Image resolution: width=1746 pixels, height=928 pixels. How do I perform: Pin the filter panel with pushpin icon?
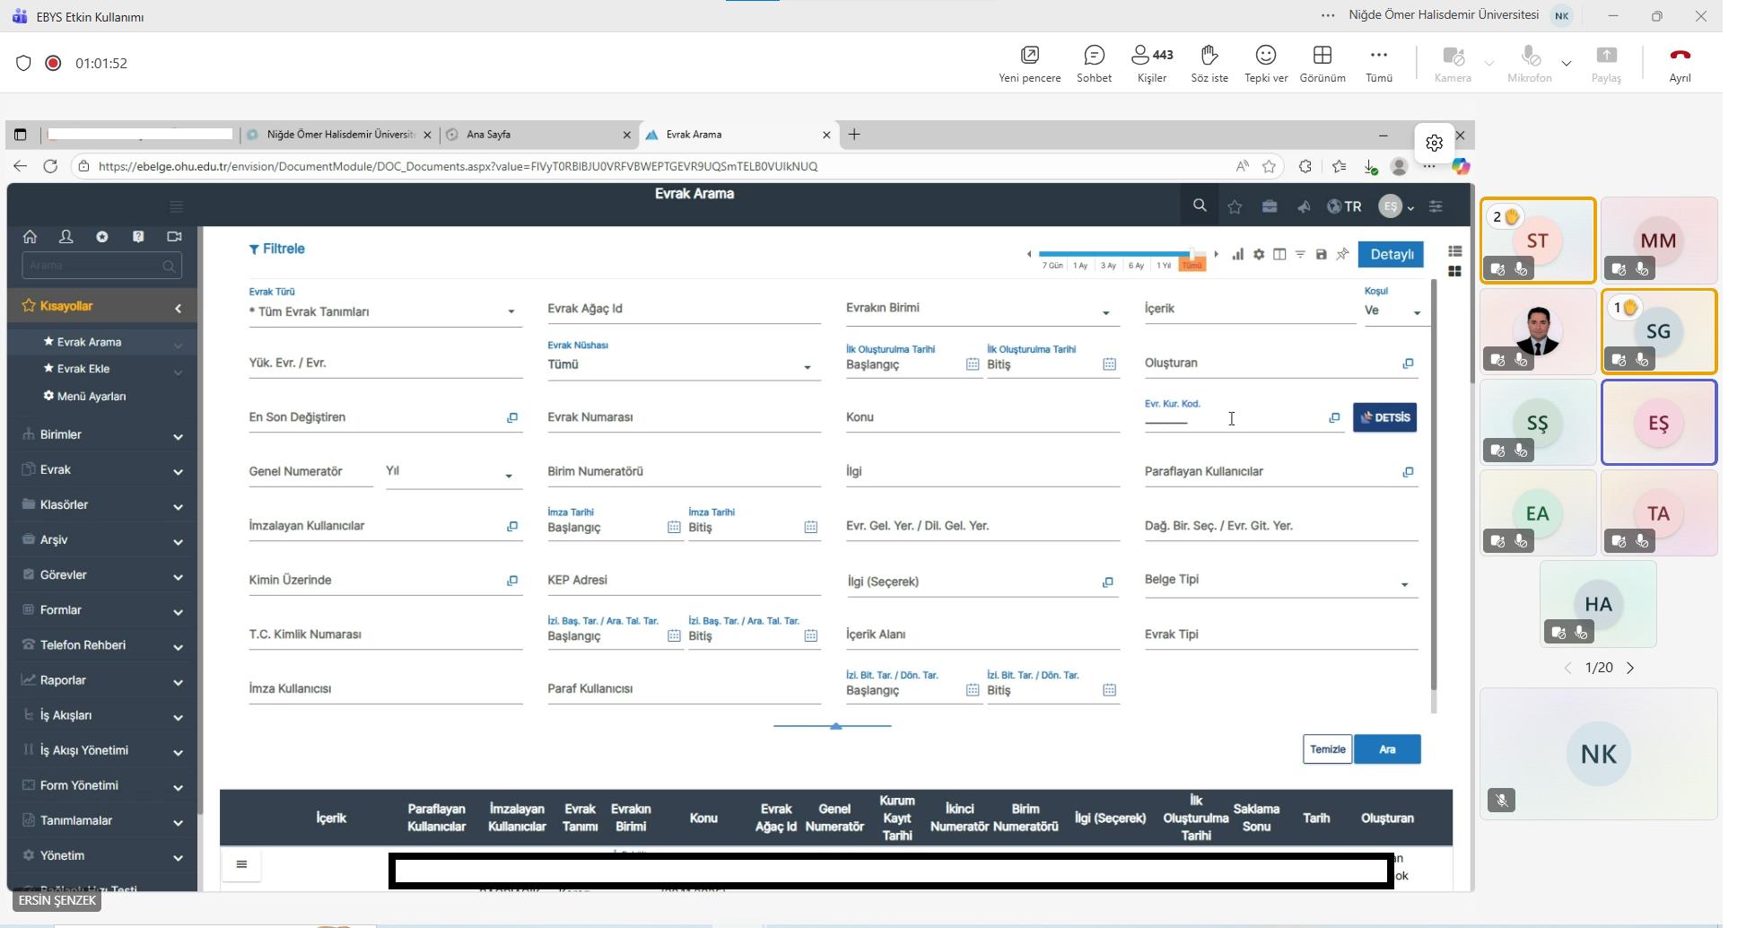click(1342, 255)
